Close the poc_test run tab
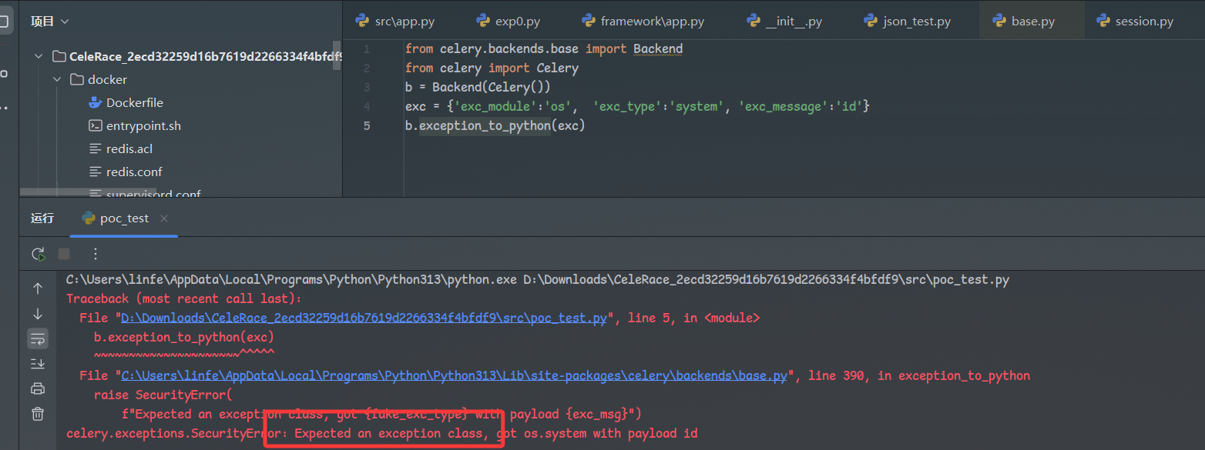The height and width of the screenshot is (450, 1205). (x=164, y=218)
